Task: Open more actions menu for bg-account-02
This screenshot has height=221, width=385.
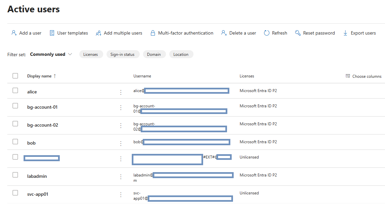Action: pyautogui.click(x=121, y=126)
